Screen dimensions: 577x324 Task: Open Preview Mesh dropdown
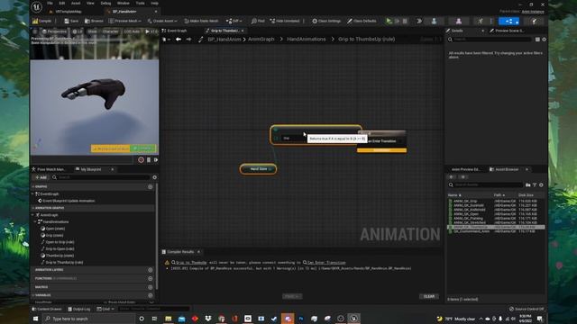[x=125, y=22]
